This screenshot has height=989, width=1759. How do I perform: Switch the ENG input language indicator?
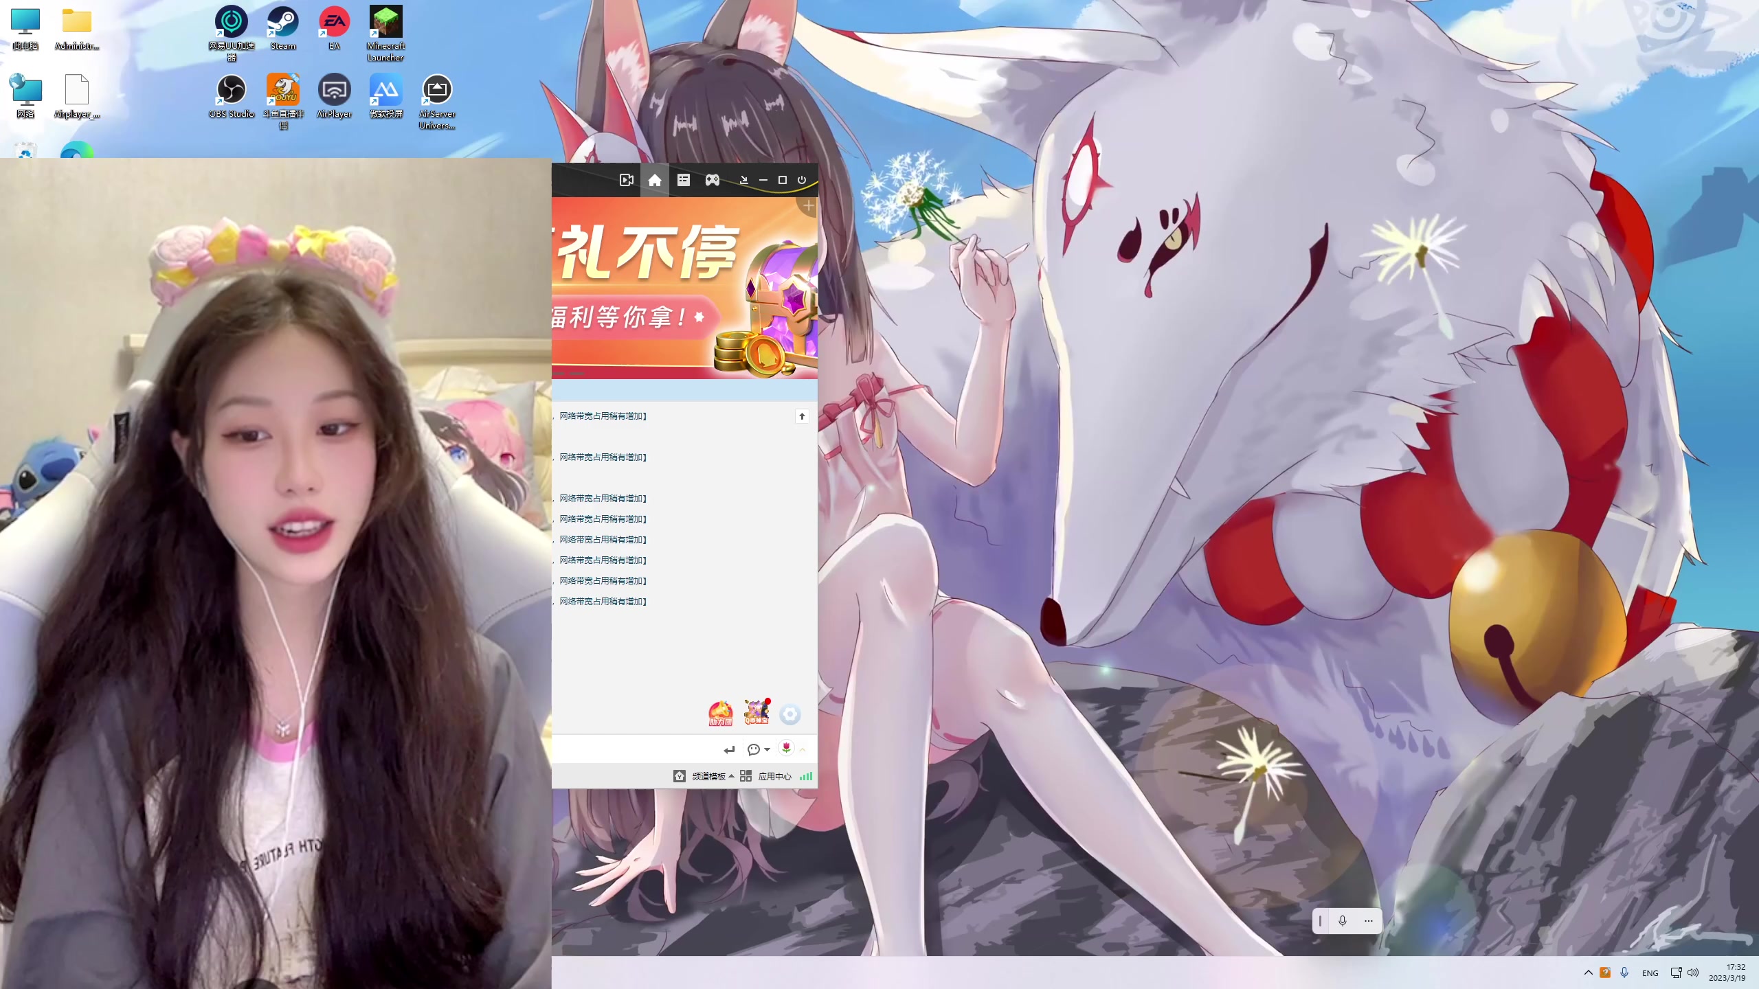tap(1650, 973)
